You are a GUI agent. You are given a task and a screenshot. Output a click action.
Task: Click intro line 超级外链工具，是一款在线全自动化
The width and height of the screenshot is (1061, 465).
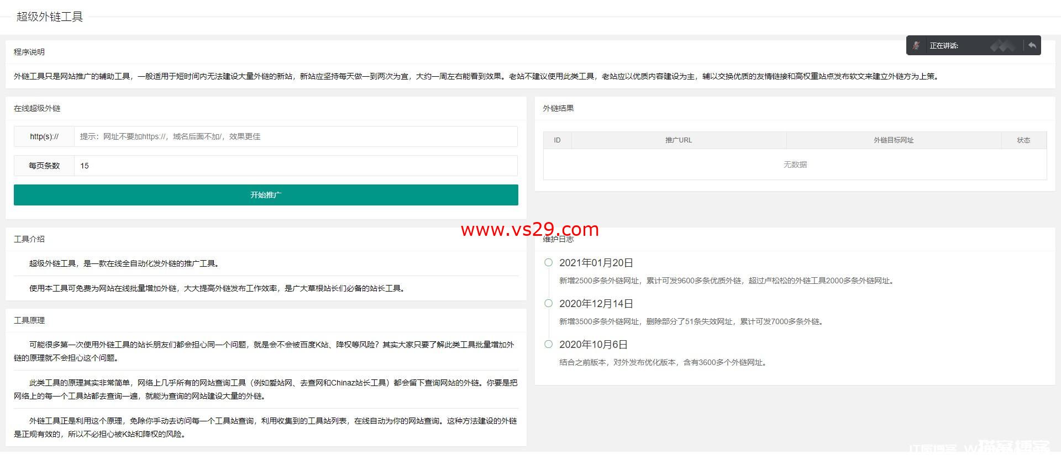tap(125, 263)
